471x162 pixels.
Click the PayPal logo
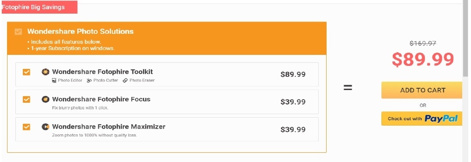pos(441,119)
